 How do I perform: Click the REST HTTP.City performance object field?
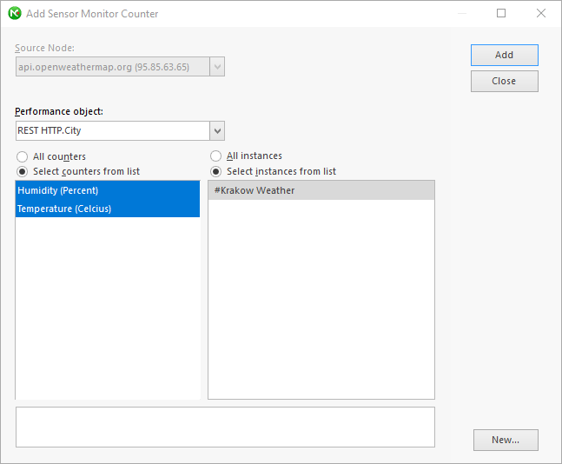[113, 131]
